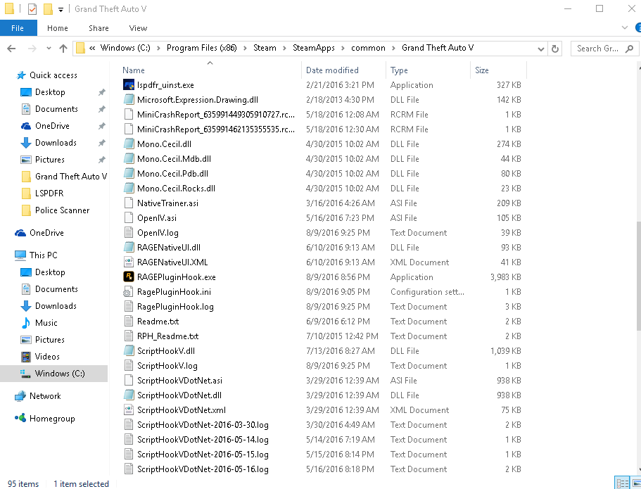Screen dimensions: 641x489
Task: Go to Program Files (x86) in breadcrumb
Action: (x=201, y=49)
